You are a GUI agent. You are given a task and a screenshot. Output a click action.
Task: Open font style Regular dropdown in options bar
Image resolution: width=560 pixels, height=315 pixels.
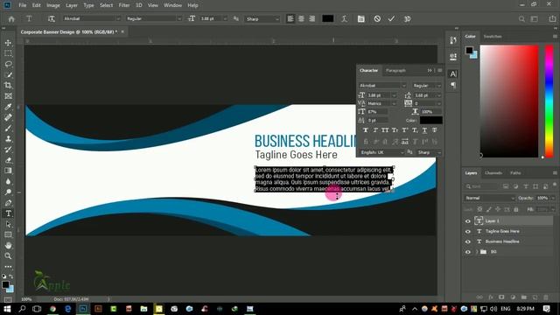tap(178, 18)
